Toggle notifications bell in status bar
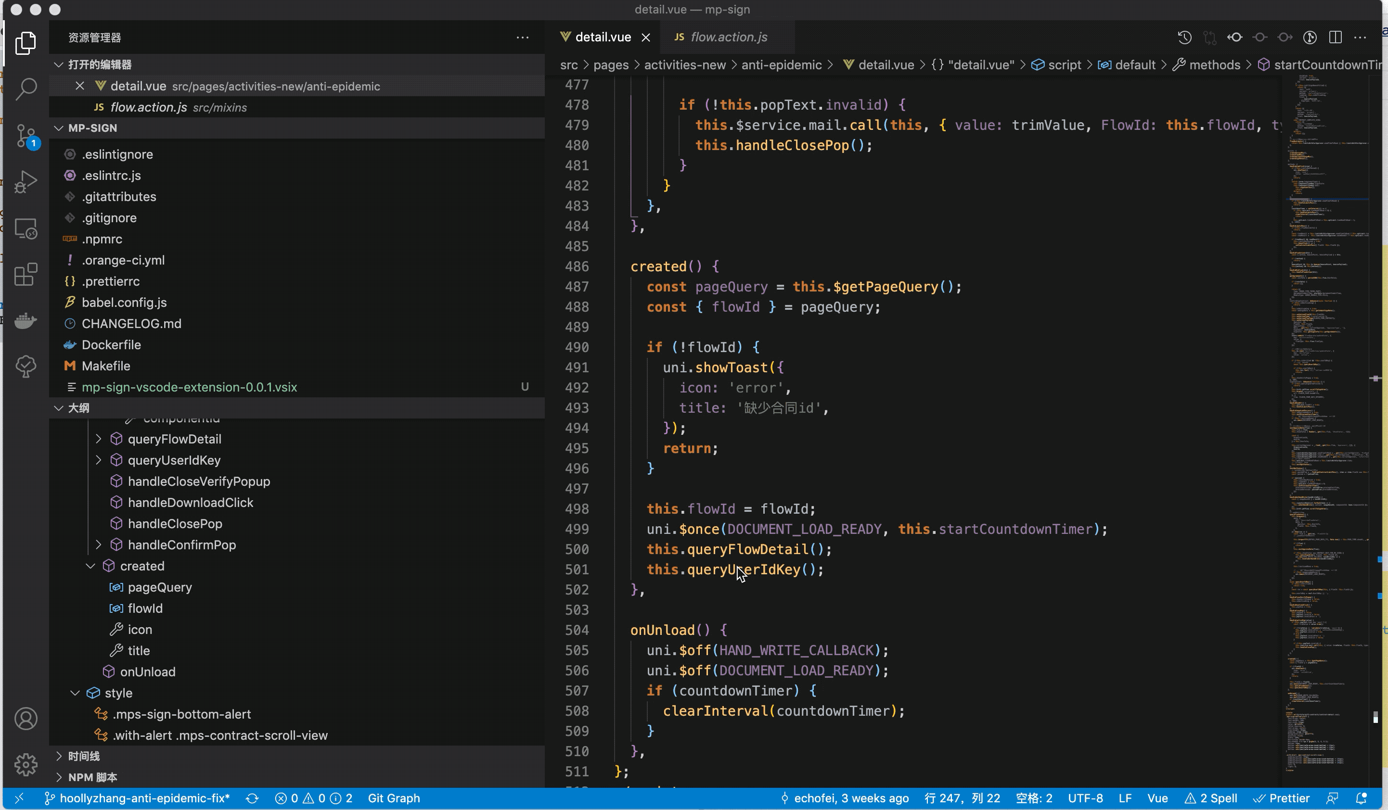This screenshot has height=810, width=1388. click(1361, 798)
